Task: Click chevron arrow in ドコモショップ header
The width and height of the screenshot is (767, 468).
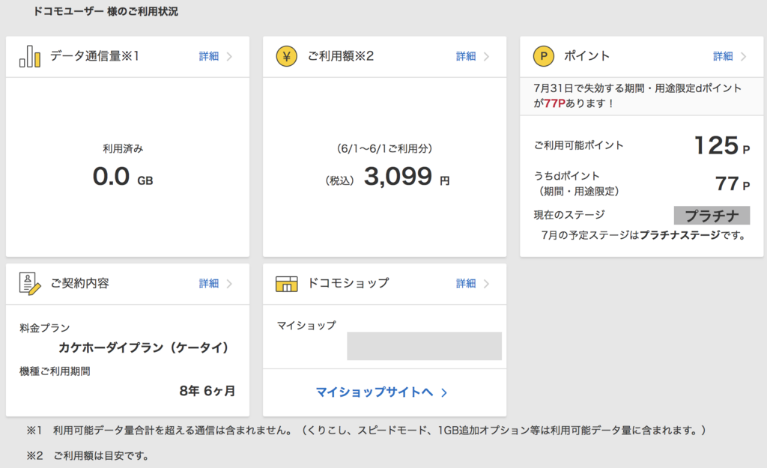Action: 486,284
